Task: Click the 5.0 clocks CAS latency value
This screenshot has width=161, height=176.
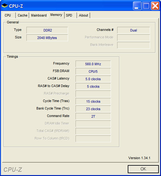Action: [x=93, y=79]
